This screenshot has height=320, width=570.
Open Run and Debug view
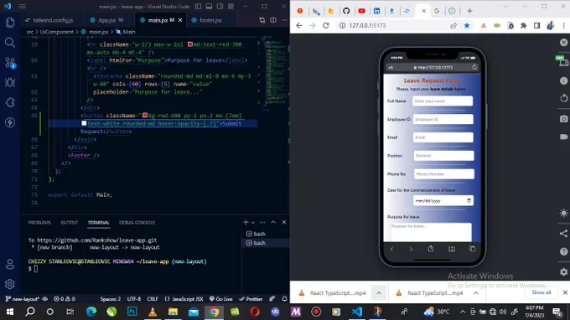[x=10, y=82]
